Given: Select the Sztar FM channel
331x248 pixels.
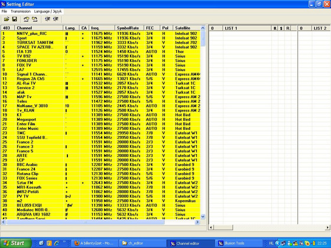Looking at the screenshot, I should click(100, 183).
